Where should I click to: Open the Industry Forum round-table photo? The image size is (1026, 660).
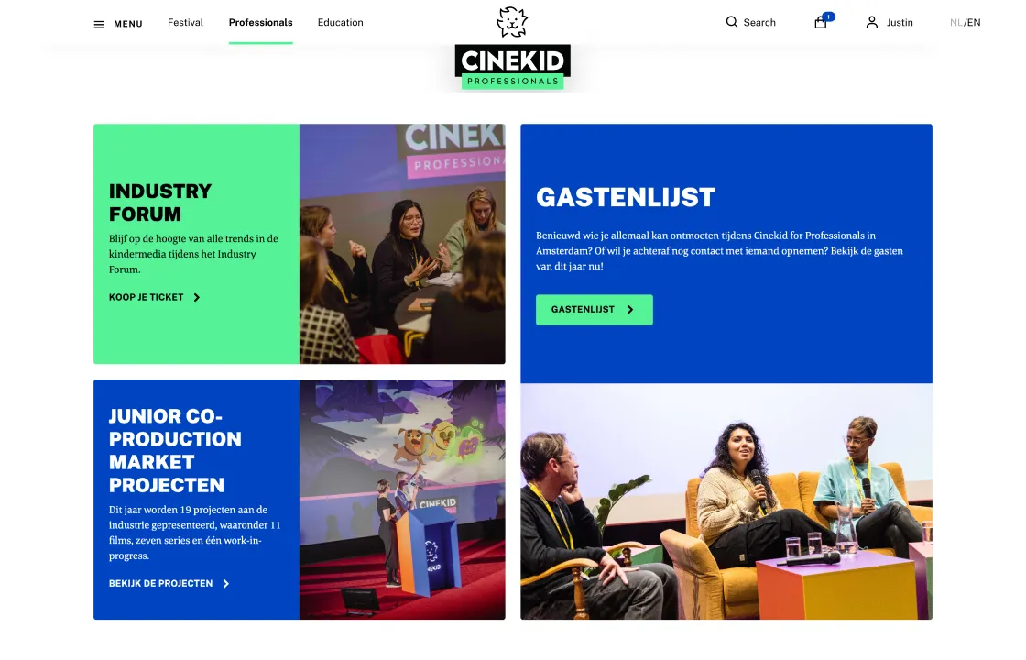(x=402, y=244)
